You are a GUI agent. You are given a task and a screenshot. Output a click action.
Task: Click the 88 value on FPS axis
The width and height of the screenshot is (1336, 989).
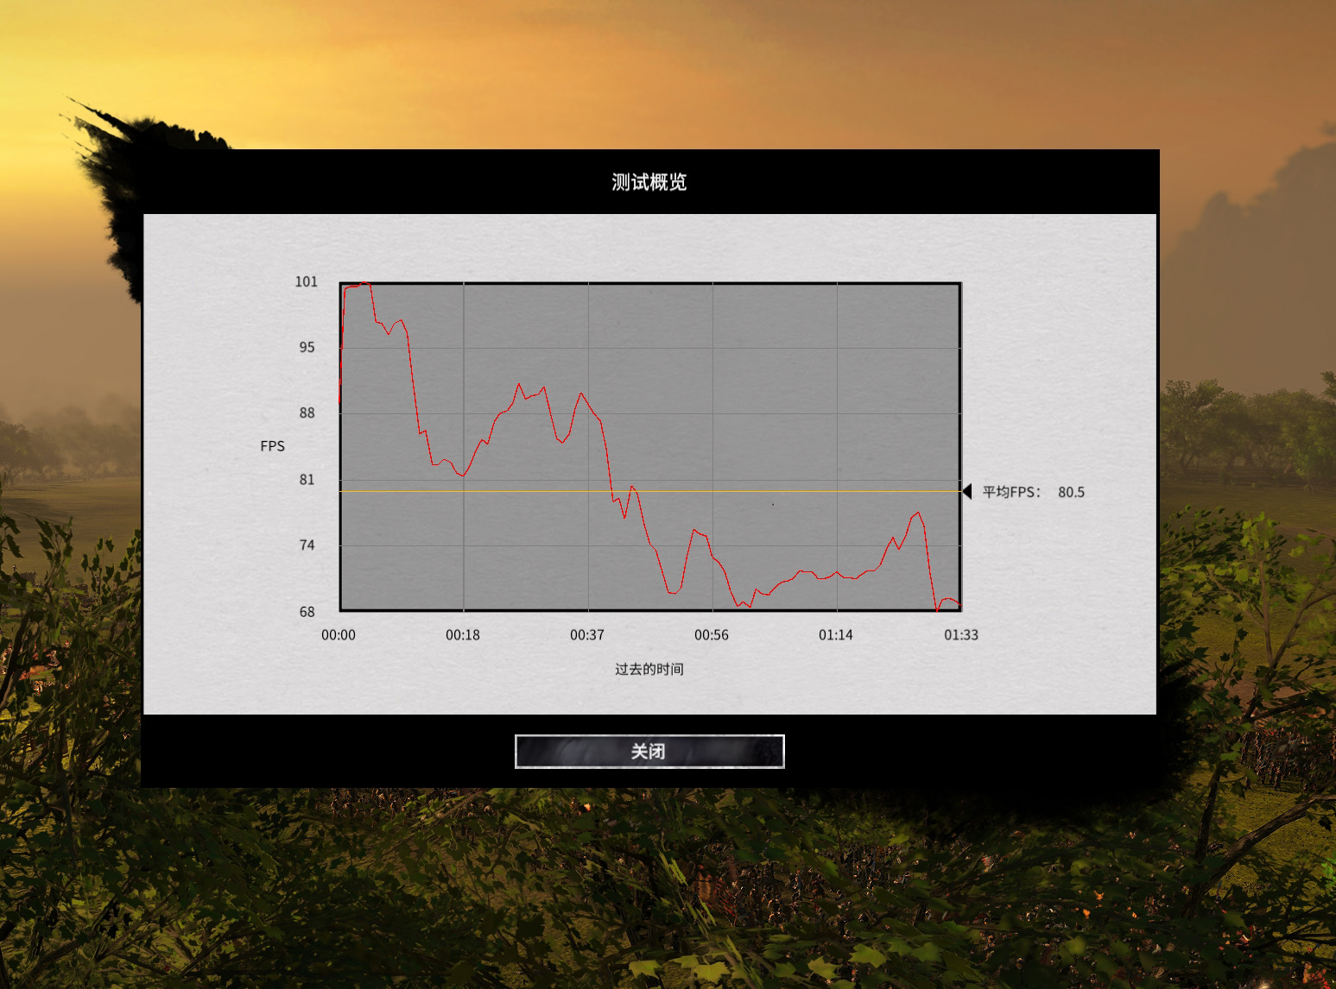pos(307,413)
